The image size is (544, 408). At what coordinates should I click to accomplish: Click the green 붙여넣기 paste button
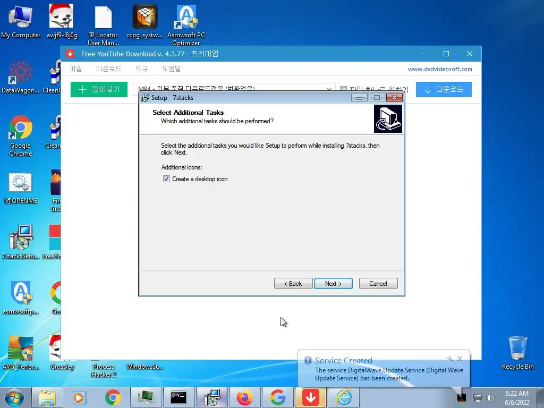[x=99, y=89]
